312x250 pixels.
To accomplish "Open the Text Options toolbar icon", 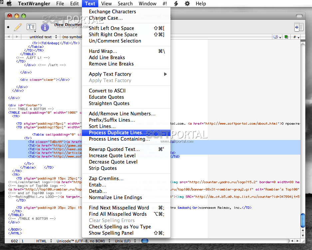I will 31,27.
